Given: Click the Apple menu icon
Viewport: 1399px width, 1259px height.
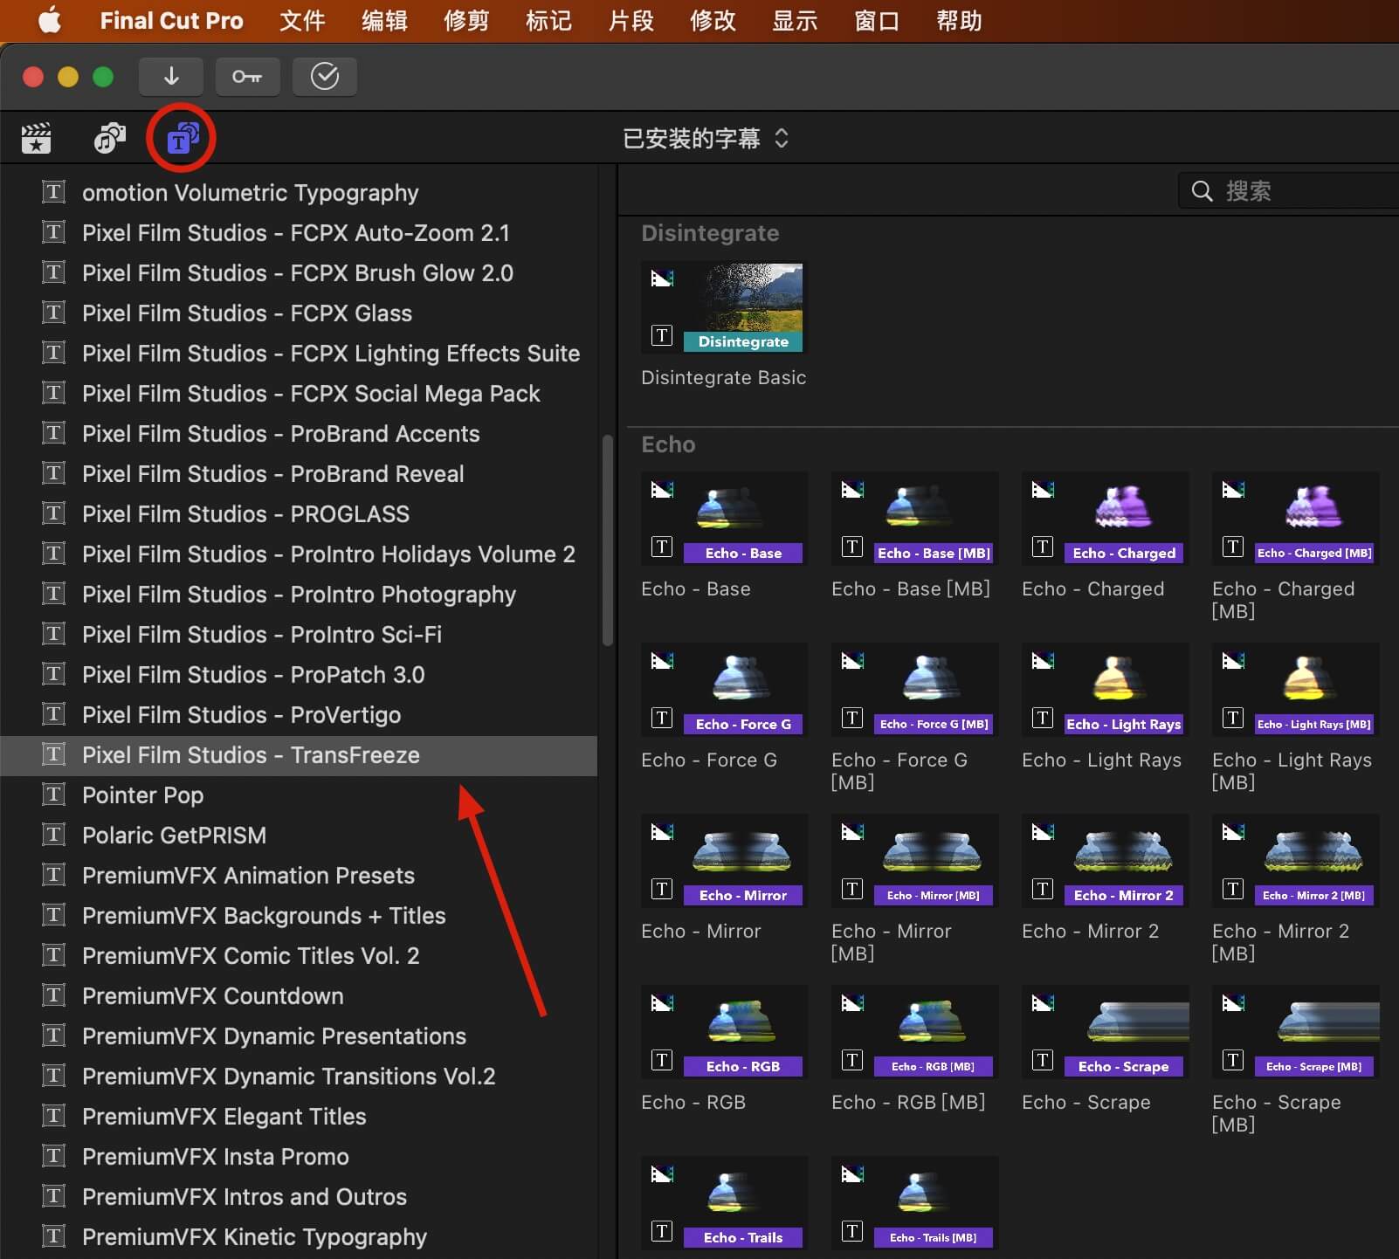Looking at the screenshot, I should [50, 21].
